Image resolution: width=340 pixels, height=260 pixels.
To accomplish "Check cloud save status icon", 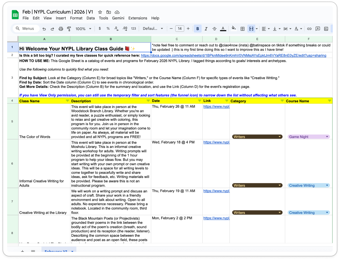I will 117,12.
